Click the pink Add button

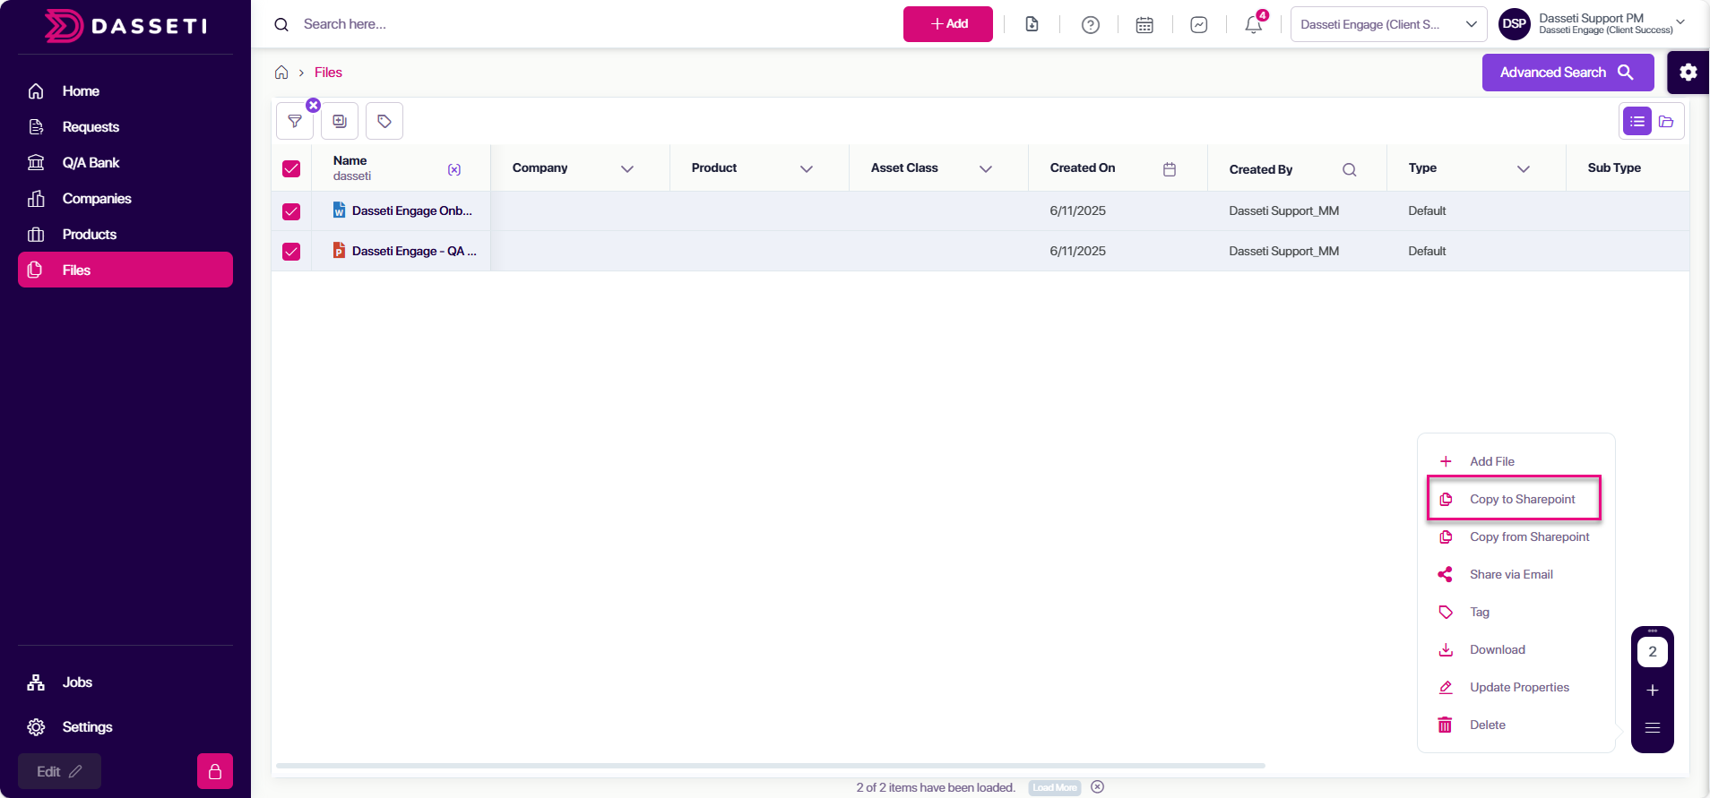[x=948, y=24]
